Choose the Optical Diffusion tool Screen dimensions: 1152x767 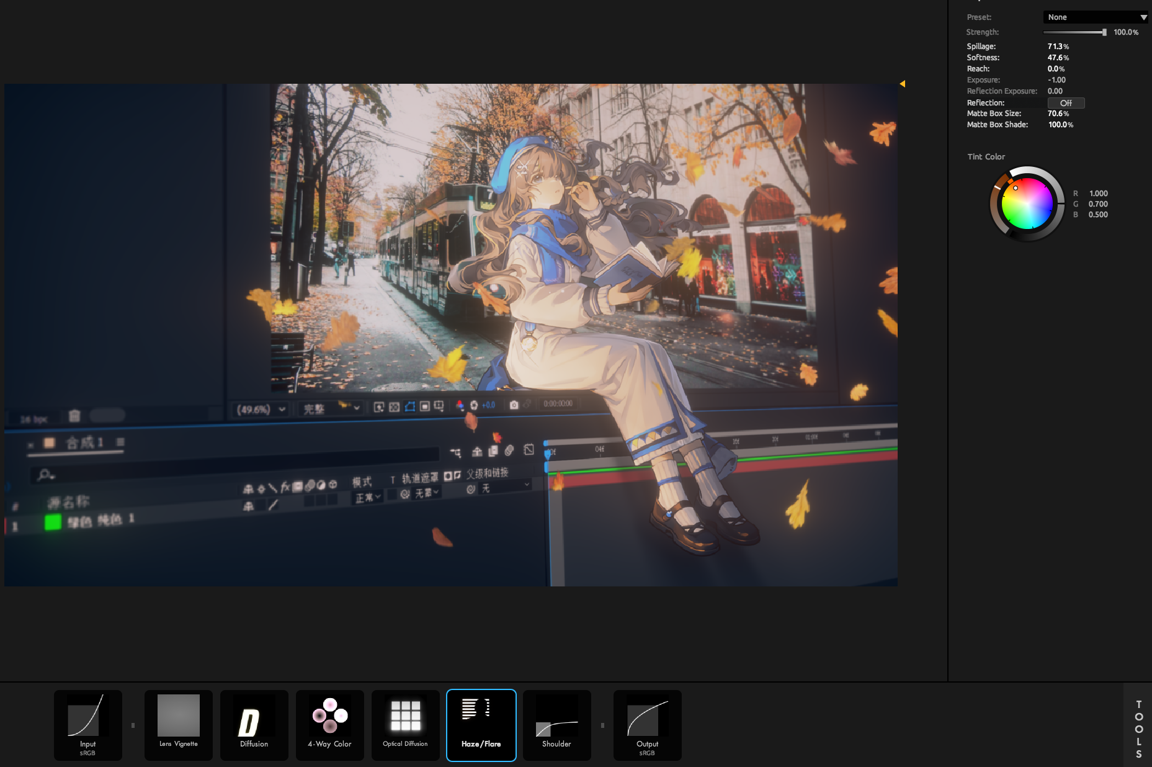406,725
